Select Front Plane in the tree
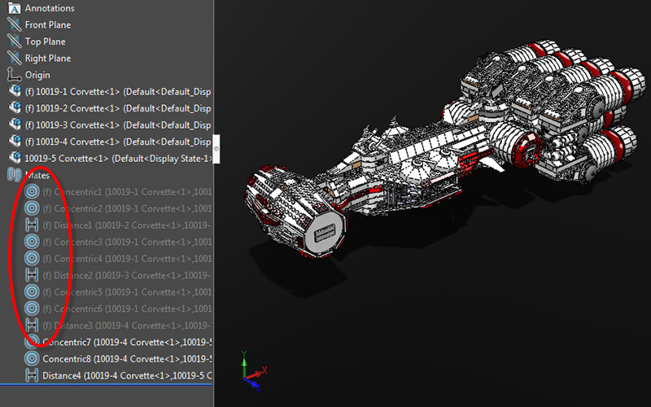This screenshot has width=651, height=407. click(x=48, y=25)
